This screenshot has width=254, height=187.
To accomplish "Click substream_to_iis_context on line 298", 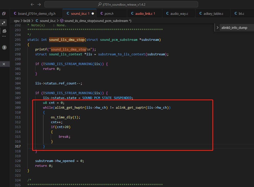I will pyautogui.click(x=122, y=54).
